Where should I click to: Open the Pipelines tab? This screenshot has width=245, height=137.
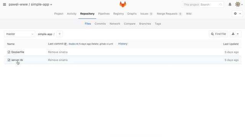104,14
